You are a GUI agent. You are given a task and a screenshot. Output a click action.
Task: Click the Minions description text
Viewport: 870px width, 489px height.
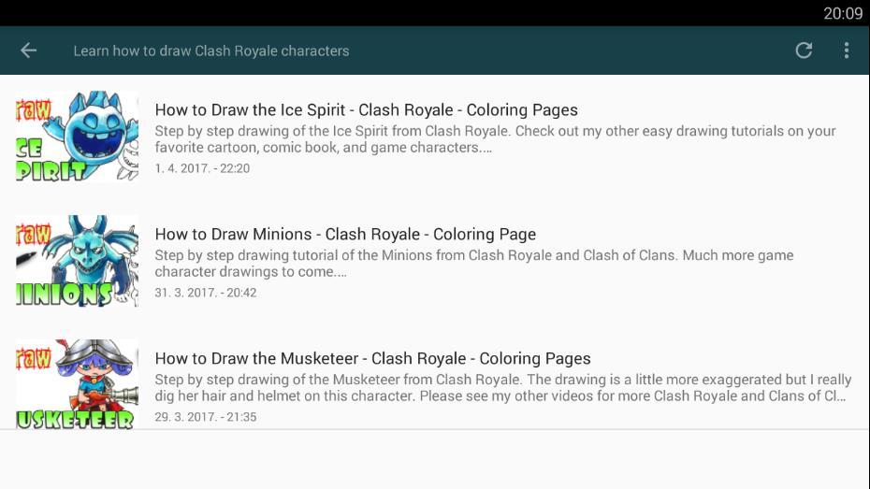(x=474, y=264)
